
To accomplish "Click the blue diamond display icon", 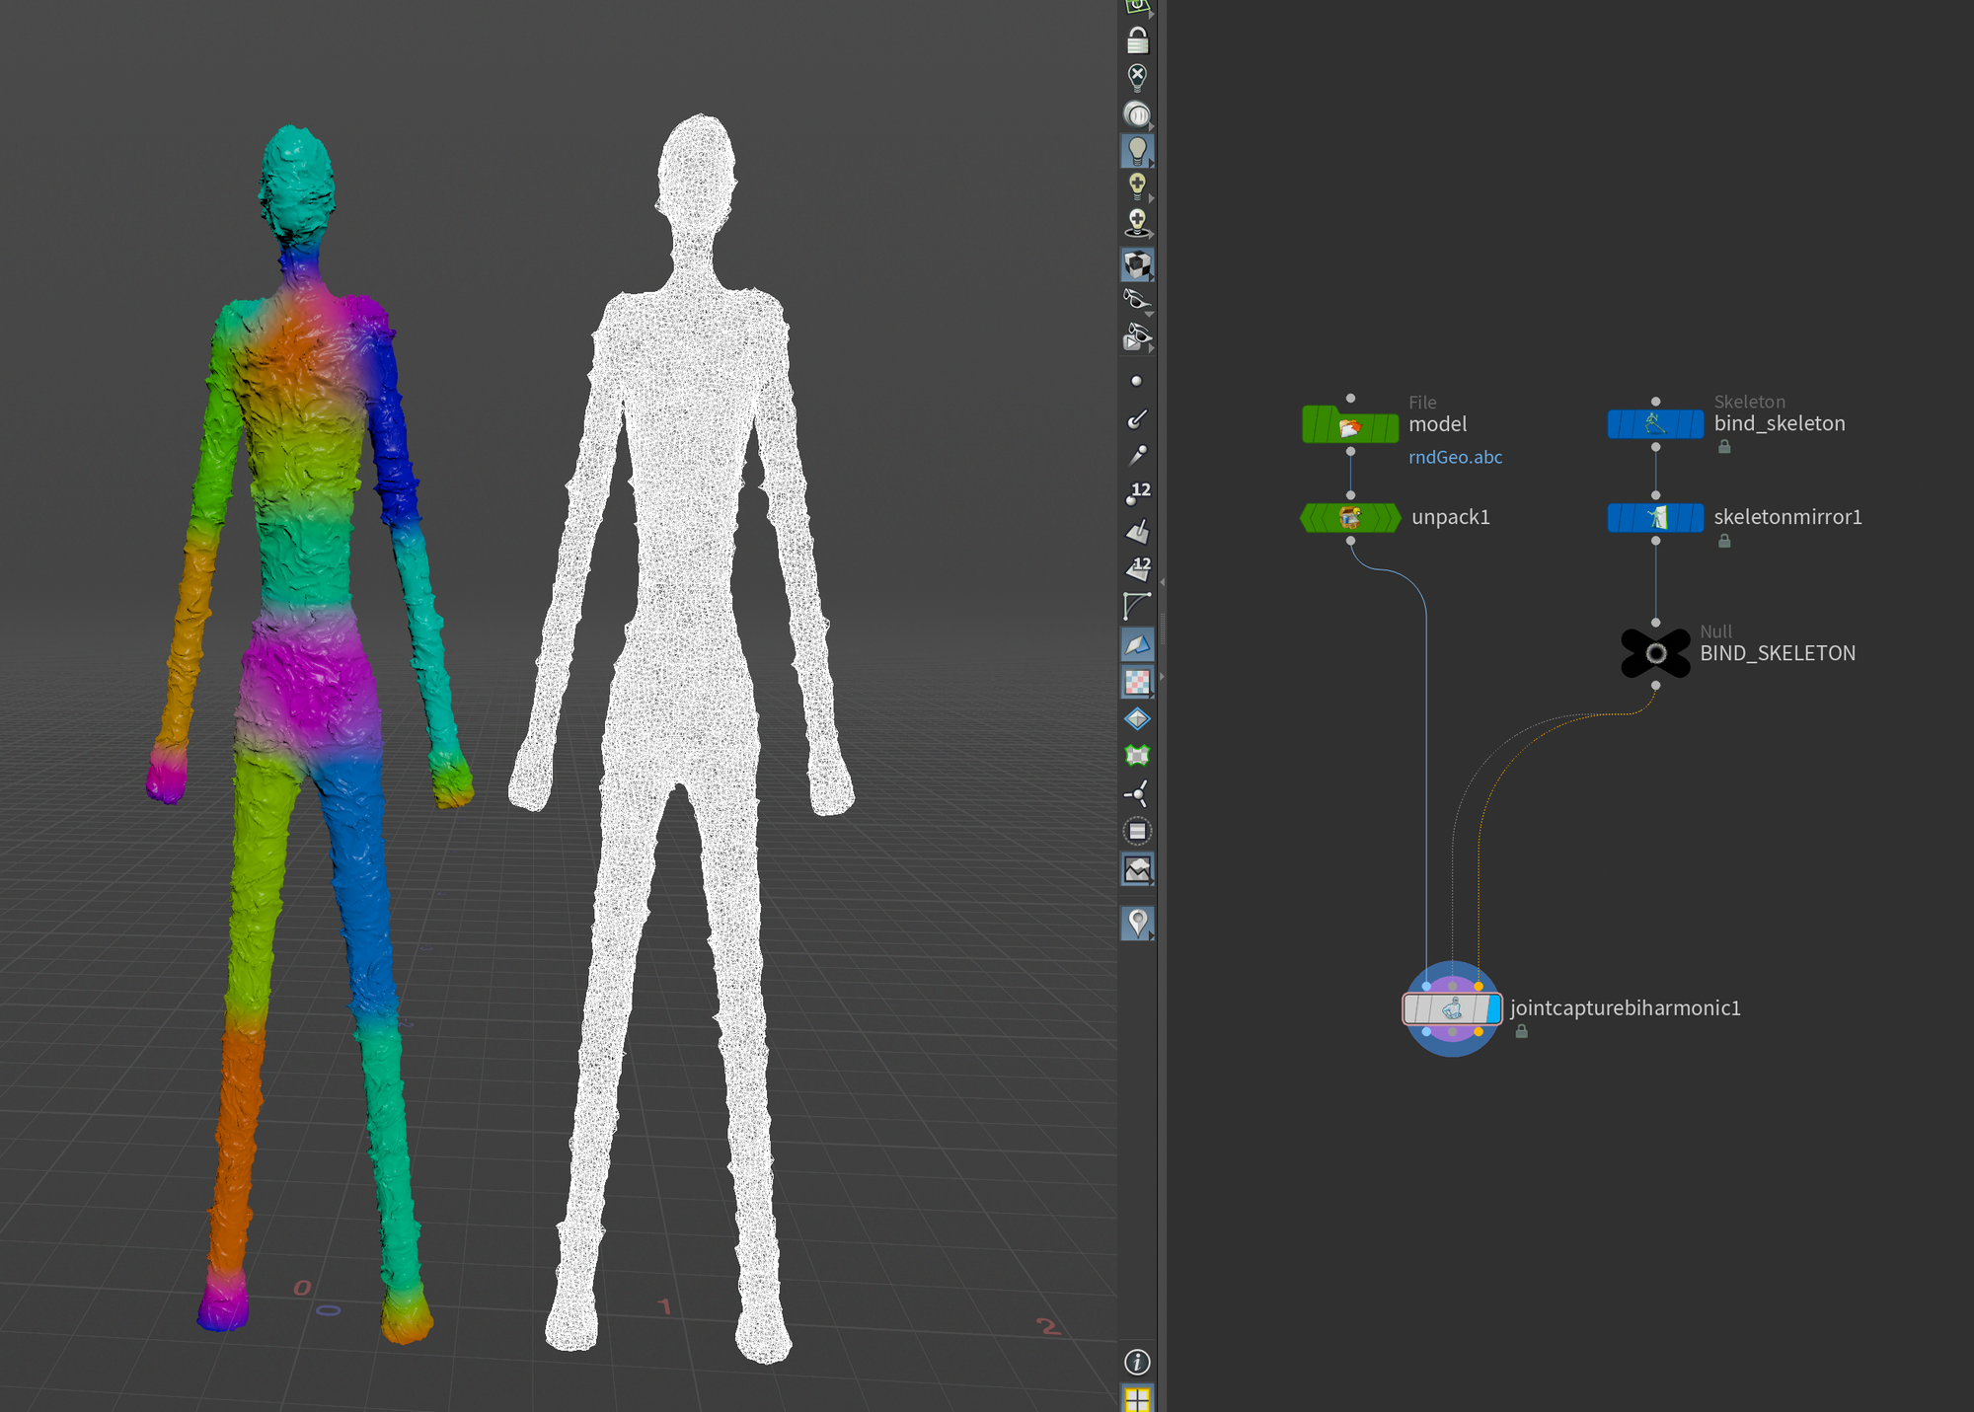I will (1137, 718).
